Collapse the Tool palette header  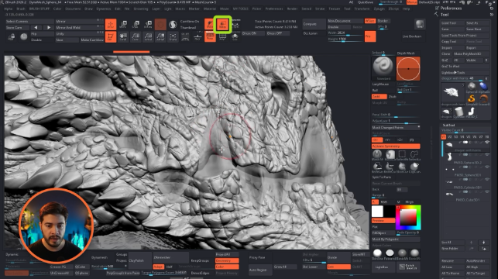tap(445, 15)
